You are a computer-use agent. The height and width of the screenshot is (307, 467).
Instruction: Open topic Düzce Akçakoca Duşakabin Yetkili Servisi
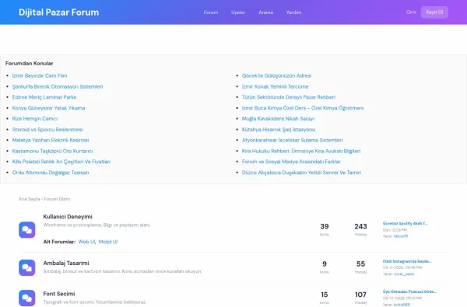click(x=301, y=173)
